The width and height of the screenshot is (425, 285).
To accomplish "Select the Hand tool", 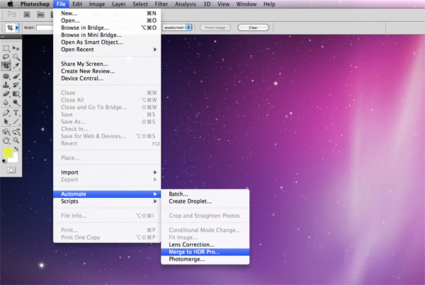I will pyautogui.click(x=6, y=140).
